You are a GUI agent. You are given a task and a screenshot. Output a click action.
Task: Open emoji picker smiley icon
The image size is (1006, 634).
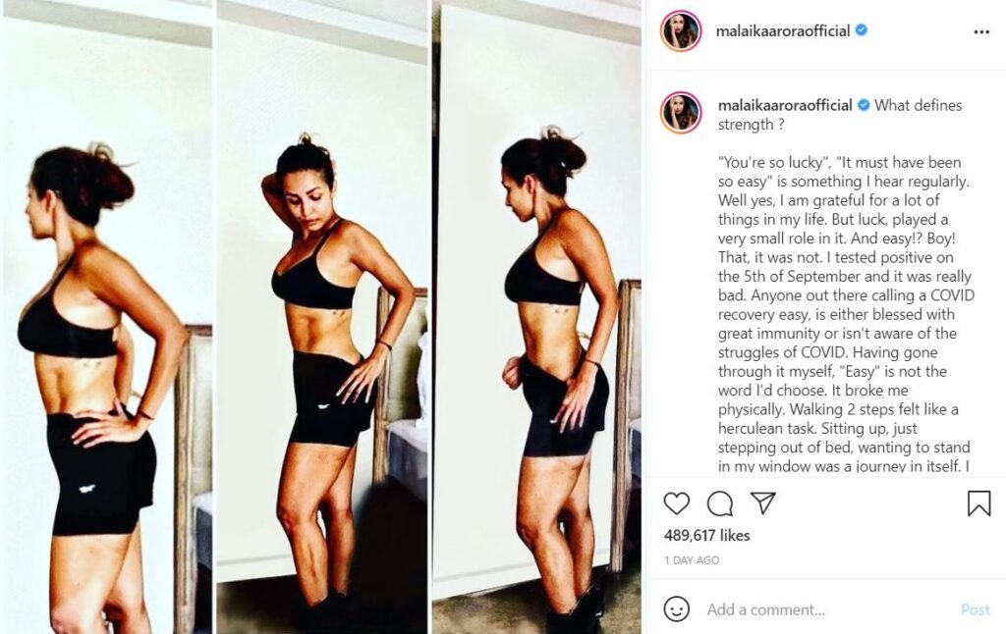[x=676, y=608]
